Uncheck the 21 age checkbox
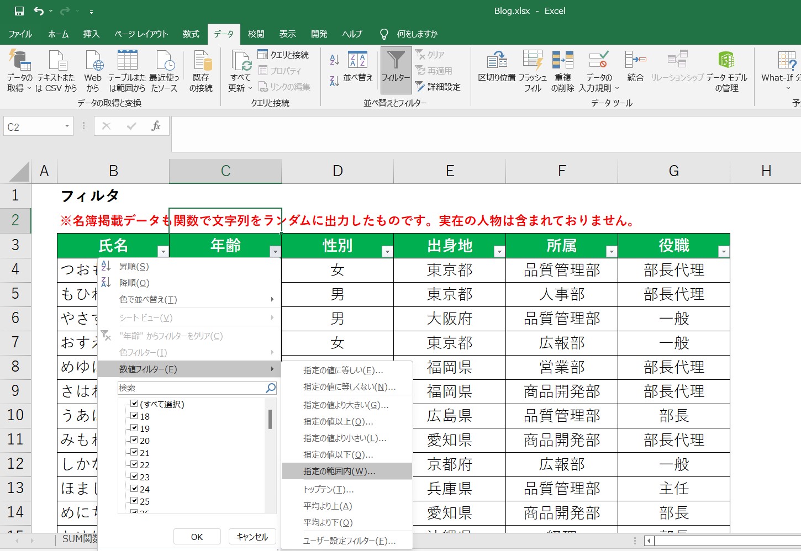Image resolution: width=801 pixels, height=551 pixels. [x=134, y=452]
